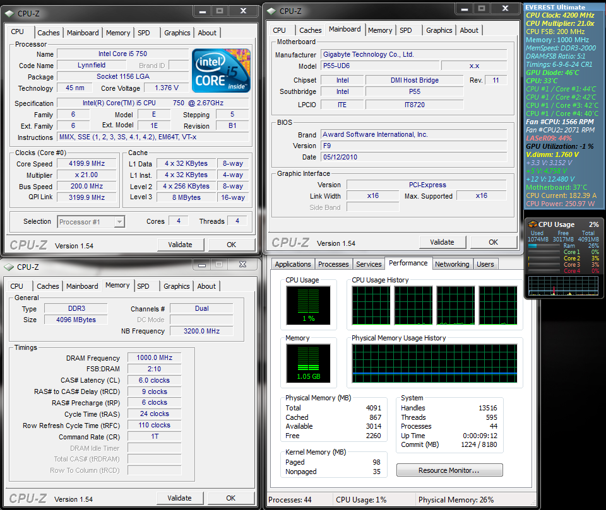Switch to Caches tab in the top-left CPU-Z window
This screenshot has width=606, height=510.
point(48,33)
